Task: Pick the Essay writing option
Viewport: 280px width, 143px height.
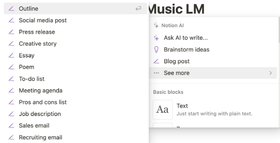Action: coord(77,55)
